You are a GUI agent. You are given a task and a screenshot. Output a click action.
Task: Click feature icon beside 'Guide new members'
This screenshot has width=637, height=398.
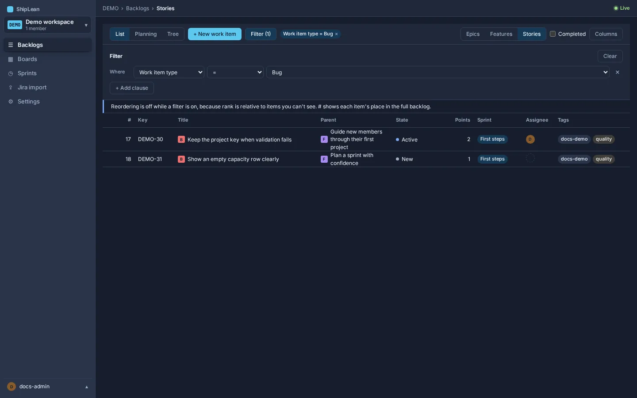324,139
